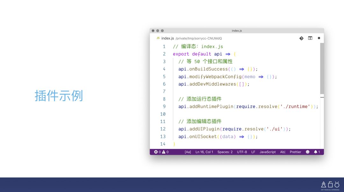
Task: Change UTF-8 file encoding
Action: (x=242, y=152)
